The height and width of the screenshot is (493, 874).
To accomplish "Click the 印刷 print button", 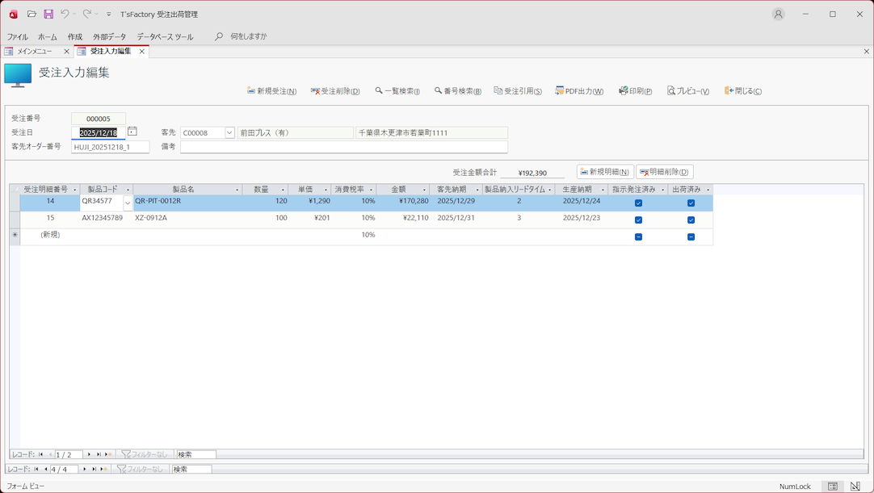I will click(x=635, y=91).
